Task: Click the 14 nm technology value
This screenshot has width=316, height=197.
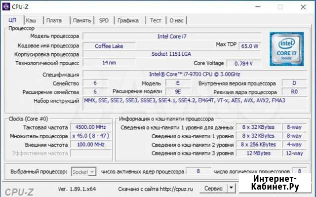Action: [109, 63]
